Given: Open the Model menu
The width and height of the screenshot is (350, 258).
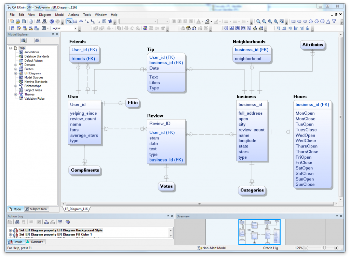Looking at the screenshot, I should click(x=59, y=15).
